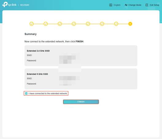The width and height of the screenshot is (162, 139).
Task: Click Exit Setup text link
Action: (x=154, y=5)
